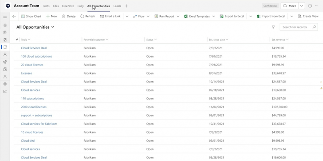Open the Licenses opportunity
Screen dimensions: 323x161
[26, 73]
